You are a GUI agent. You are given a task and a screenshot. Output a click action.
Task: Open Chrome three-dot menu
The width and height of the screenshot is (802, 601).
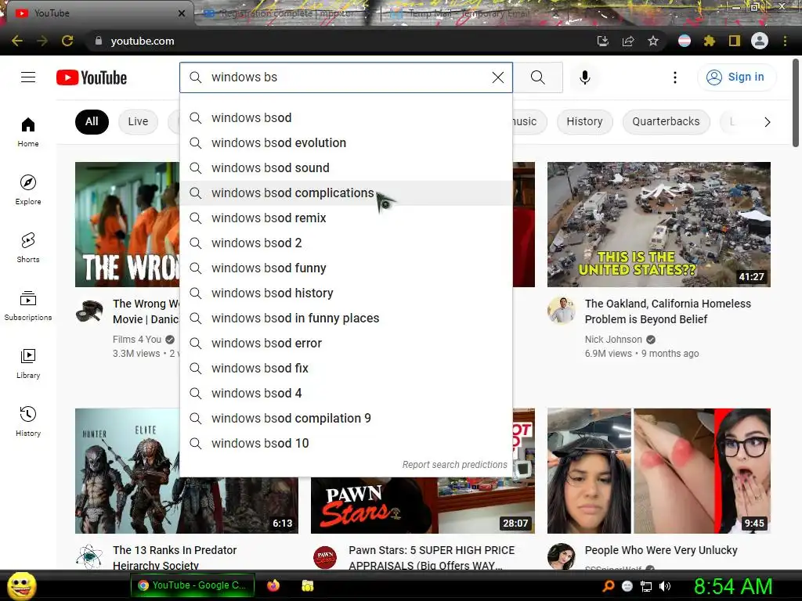(x=785, y=41)
